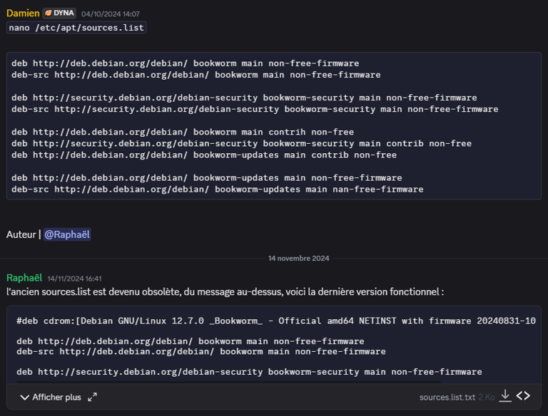Click the 04/10/2024 14:07 message timestamp

pos(111,14)
